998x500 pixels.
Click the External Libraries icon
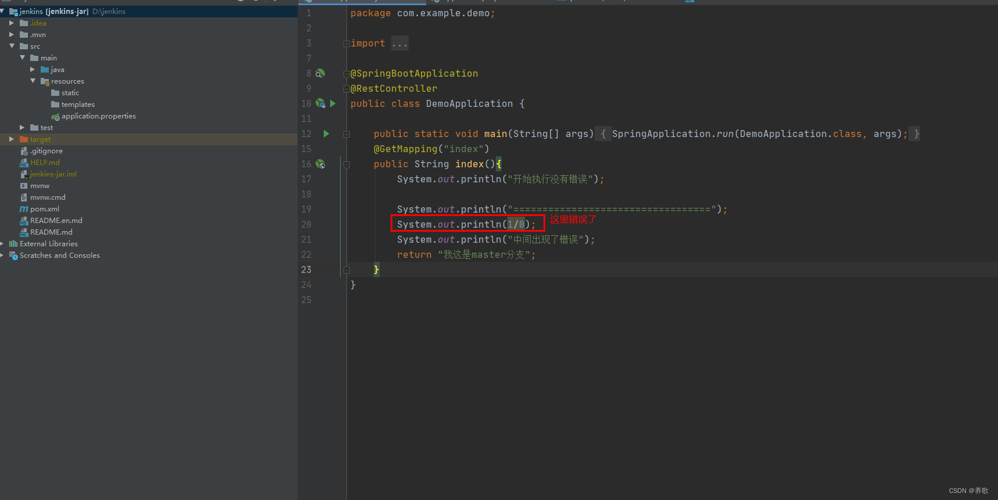[x=13, y=244]
